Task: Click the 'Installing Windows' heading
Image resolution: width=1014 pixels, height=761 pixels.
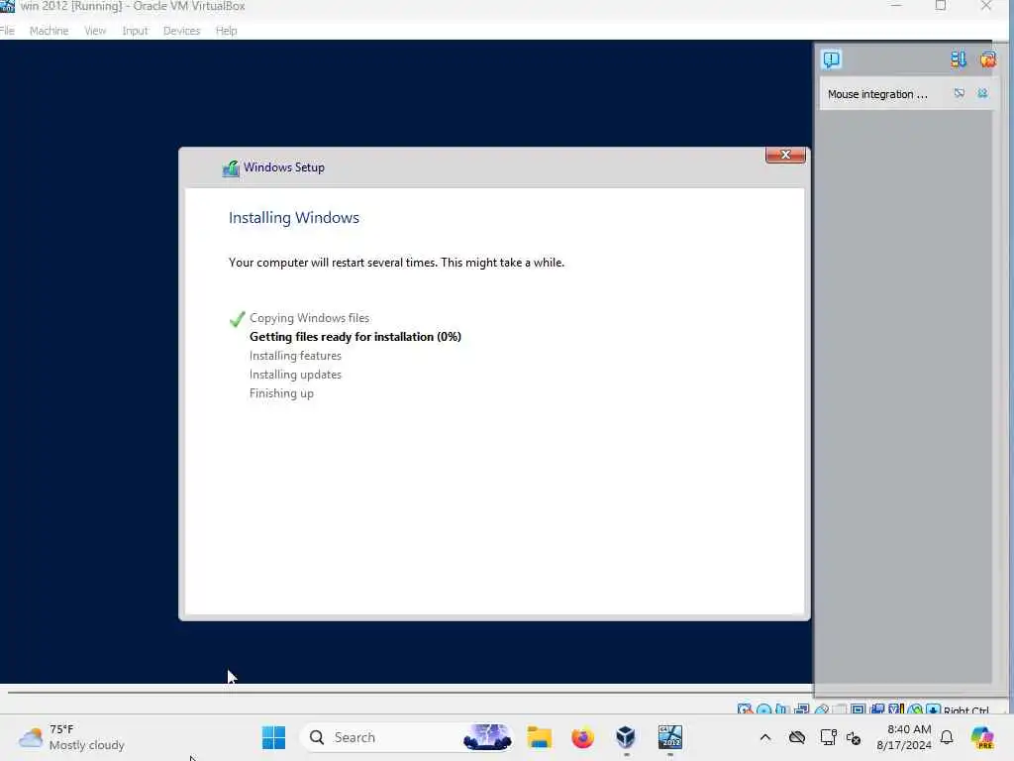Action: pos(293,218)
